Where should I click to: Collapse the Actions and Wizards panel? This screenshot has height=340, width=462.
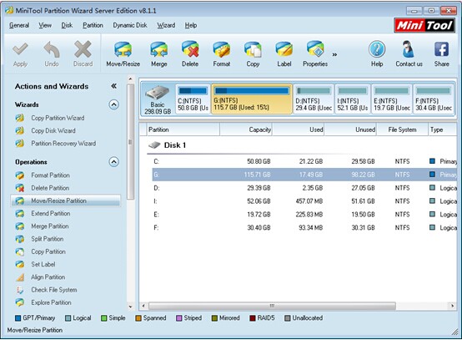point(113,86)
